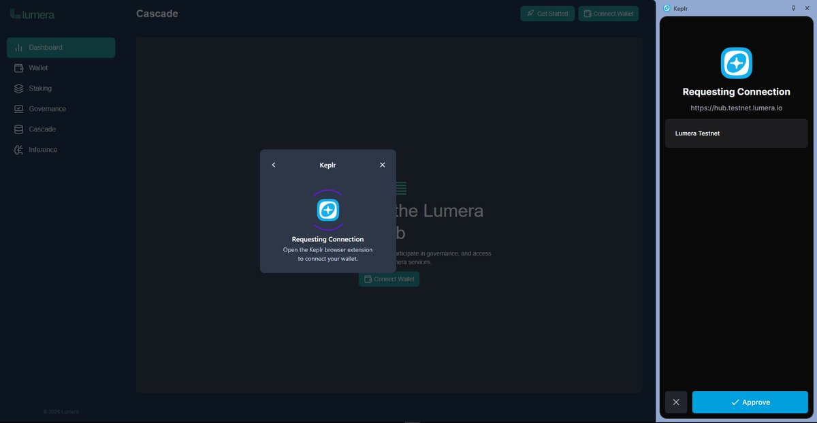Click the Cascade page title

(x=157, y=14)
